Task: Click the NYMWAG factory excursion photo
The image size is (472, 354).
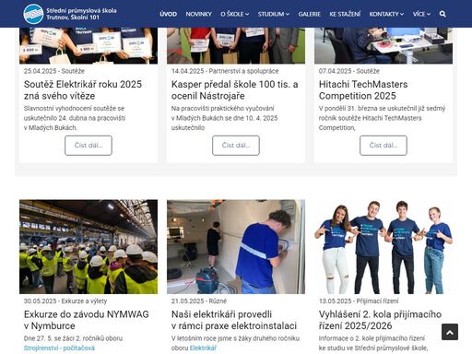Action: pos(88,247)
